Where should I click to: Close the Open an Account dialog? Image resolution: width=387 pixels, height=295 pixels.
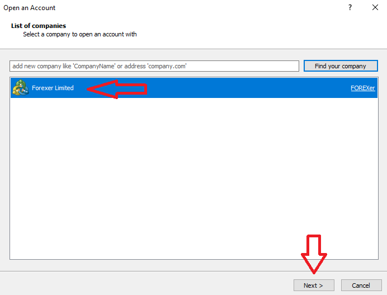375,8
